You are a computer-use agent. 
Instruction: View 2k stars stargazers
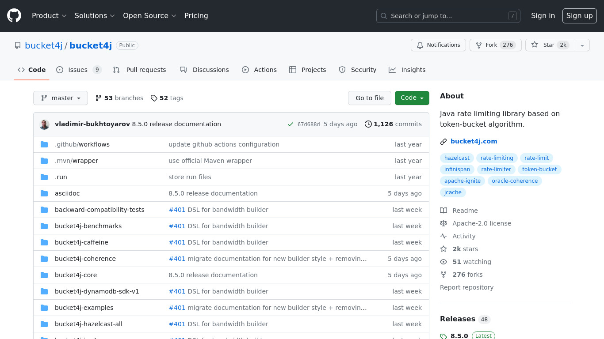click(459, 249)
